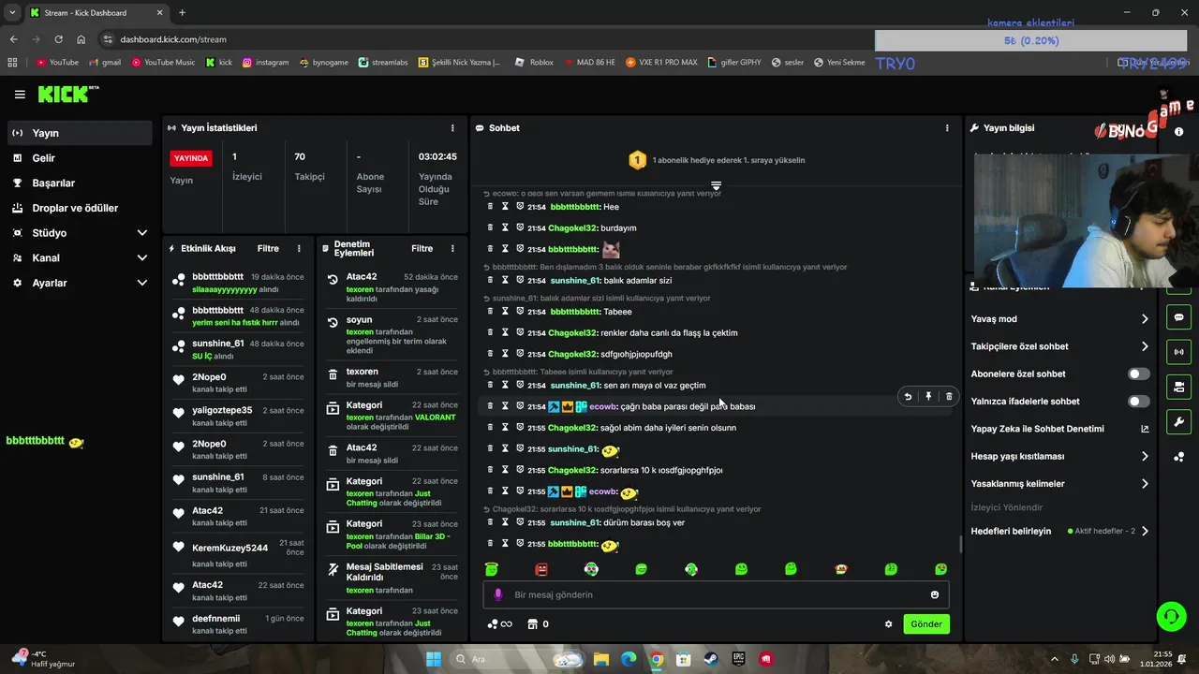Click yaligoztepe35 follow entry in activity feed
1199x674 pixels.
[238, 417]
